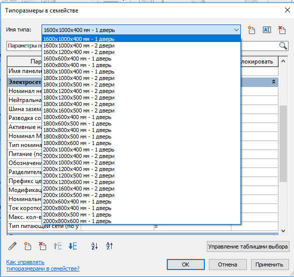Choose 1600x800x400 мм - 1 дверь
Screen dimensions: 294x277
[x=141, y=65]
